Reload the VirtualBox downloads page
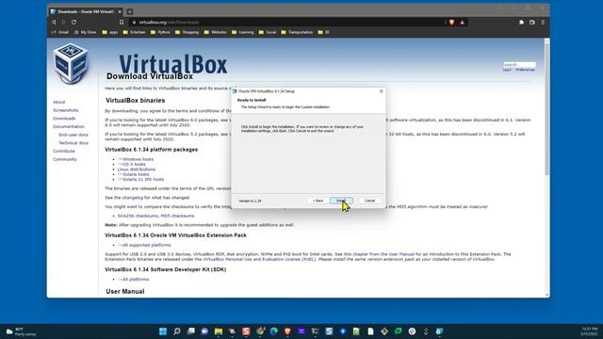Image resolution: width=603 pixels, height=339 pixels. pyautogui.click(x=73, y=23)
